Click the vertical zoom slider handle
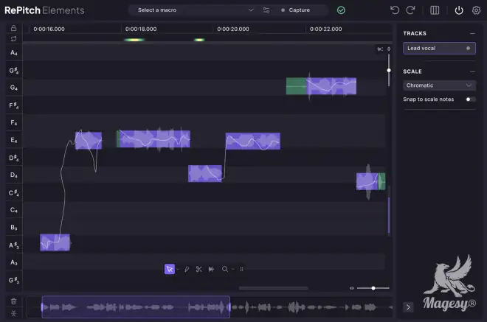 coord(389,71)
